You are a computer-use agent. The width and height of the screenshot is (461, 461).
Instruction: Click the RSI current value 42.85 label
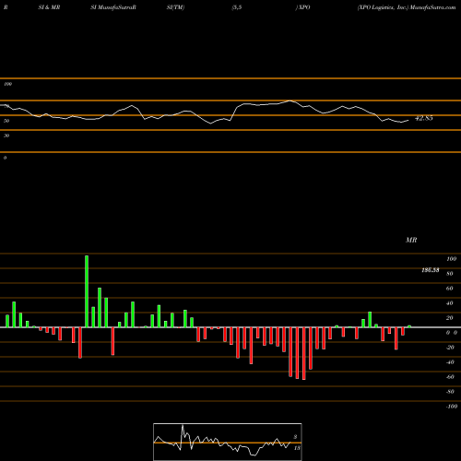[x=424, y=118]
